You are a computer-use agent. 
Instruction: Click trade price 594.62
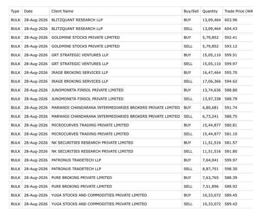(x=231, y=81)
